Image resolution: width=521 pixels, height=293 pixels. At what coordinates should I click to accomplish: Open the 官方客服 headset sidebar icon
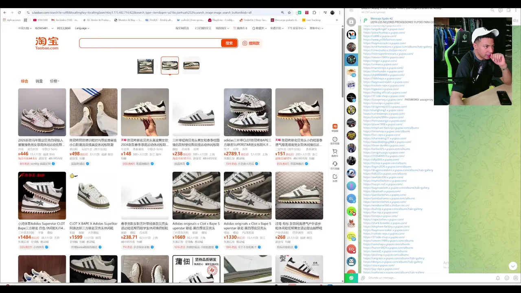click(335, 166)
